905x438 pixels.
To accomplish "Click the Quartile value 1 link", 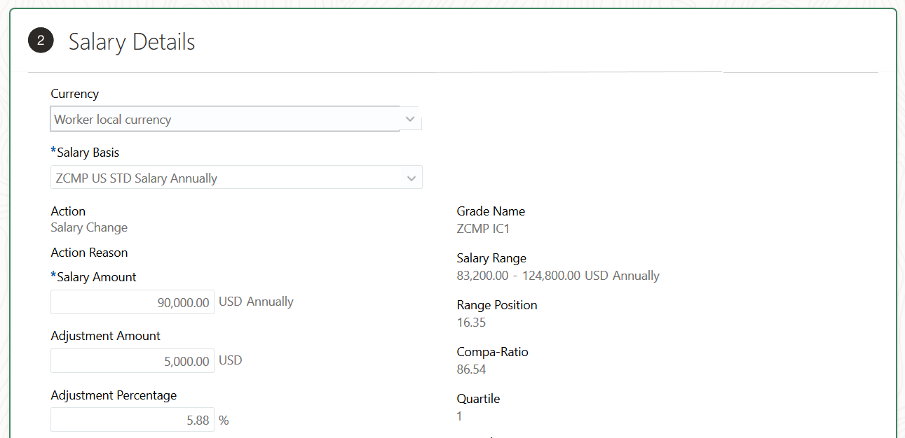I will pos(460,416).
